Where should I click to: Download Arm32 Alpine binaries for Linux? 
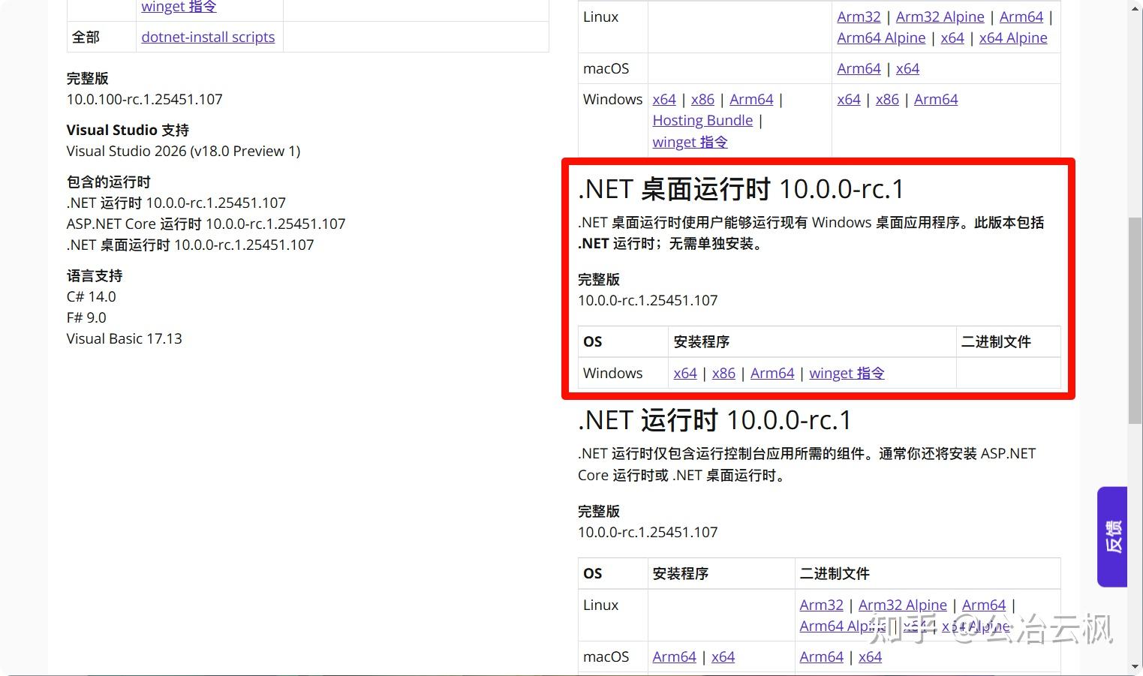pyautogui.click(x=940, y=17)
